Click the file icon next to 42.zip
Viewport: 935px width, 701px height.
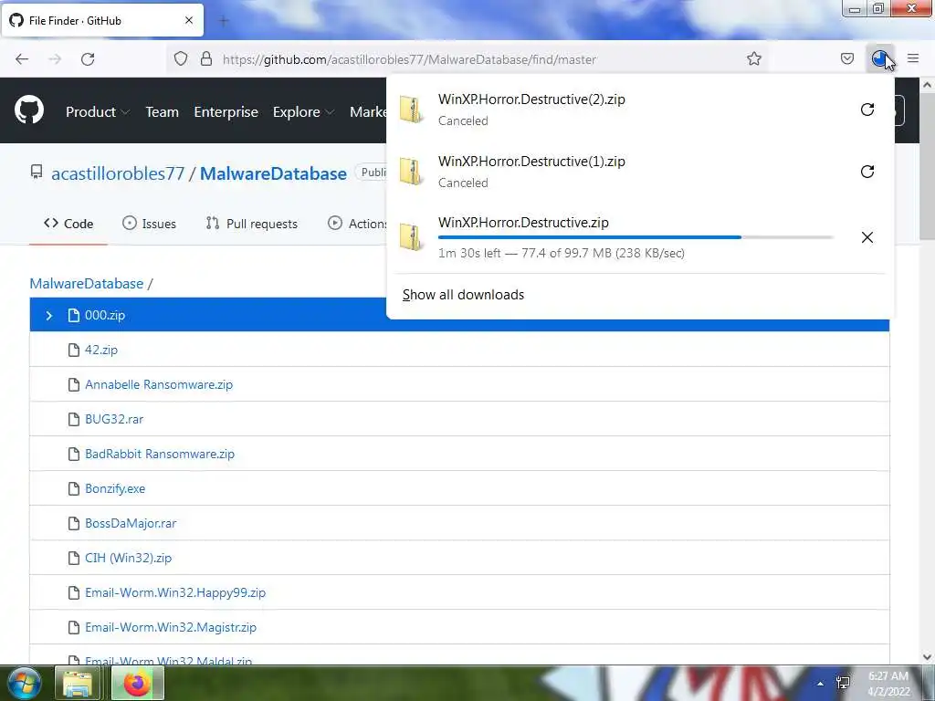pos(74,350)
